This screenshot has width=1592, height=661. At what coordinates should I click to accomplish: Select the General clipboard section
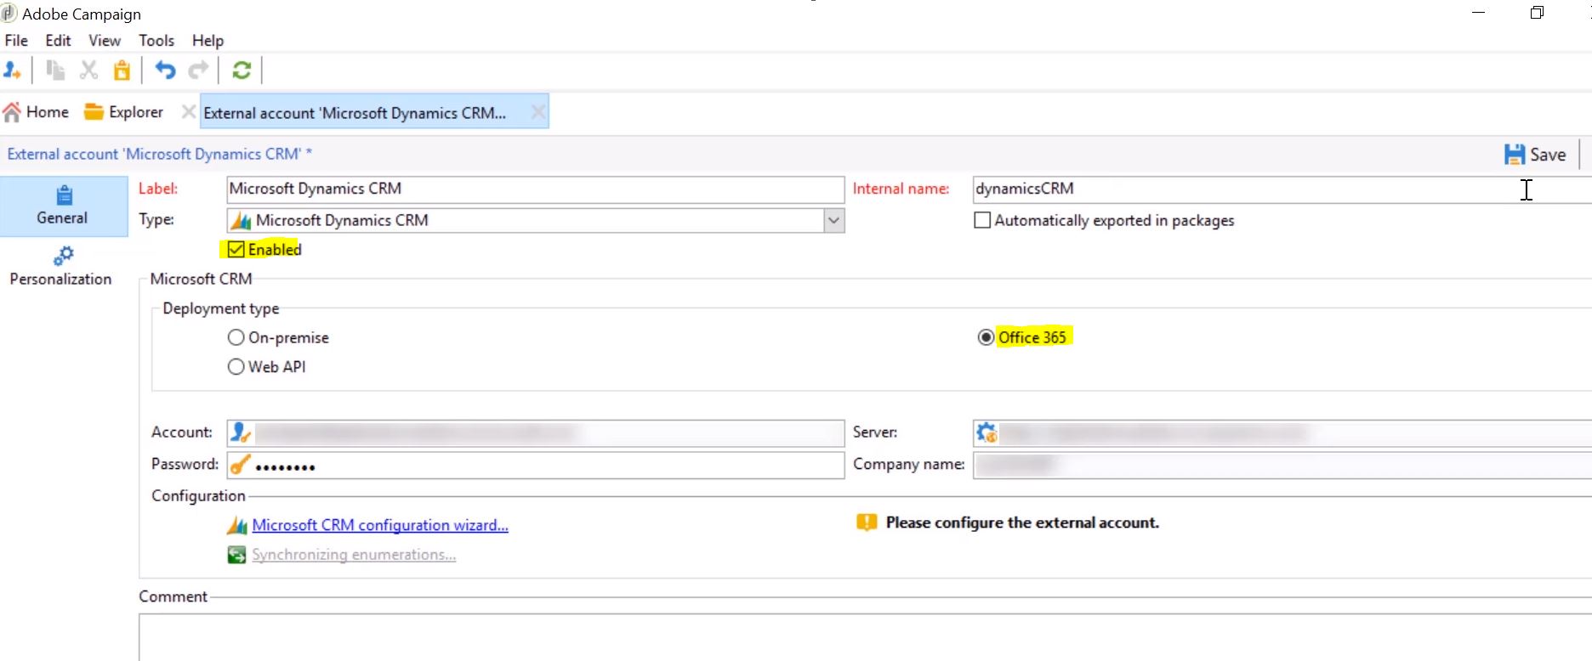62,206
